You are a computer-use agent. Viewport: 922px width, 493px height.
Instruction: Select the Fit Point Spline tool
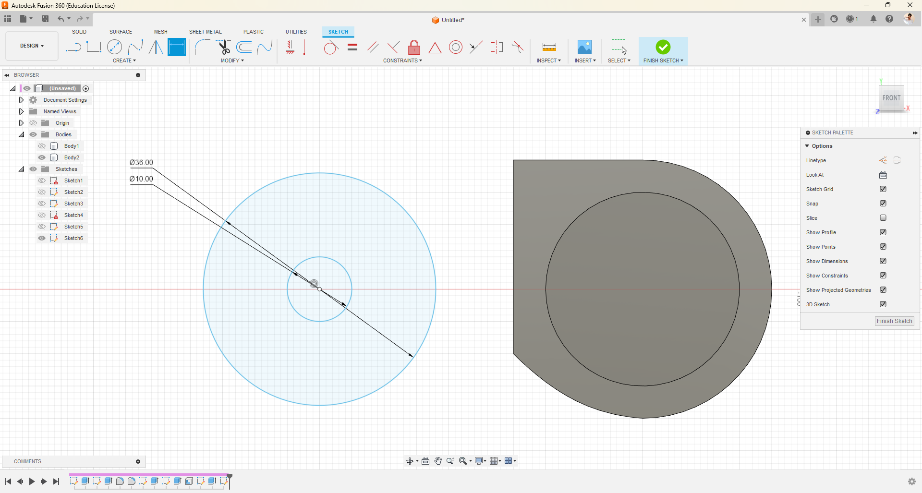pyautogui.click(x=135, y=47)
